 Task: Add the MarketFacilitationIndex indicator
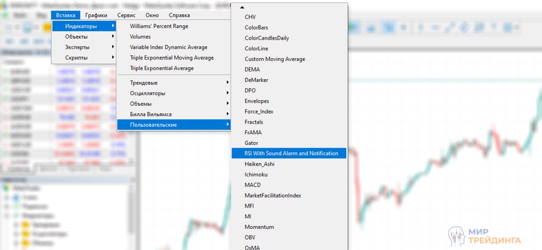pos(273,196)
